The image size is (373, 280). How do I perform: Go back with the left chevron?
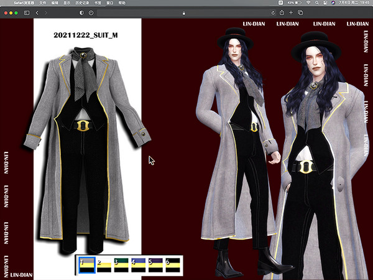[x=37, y=12]
